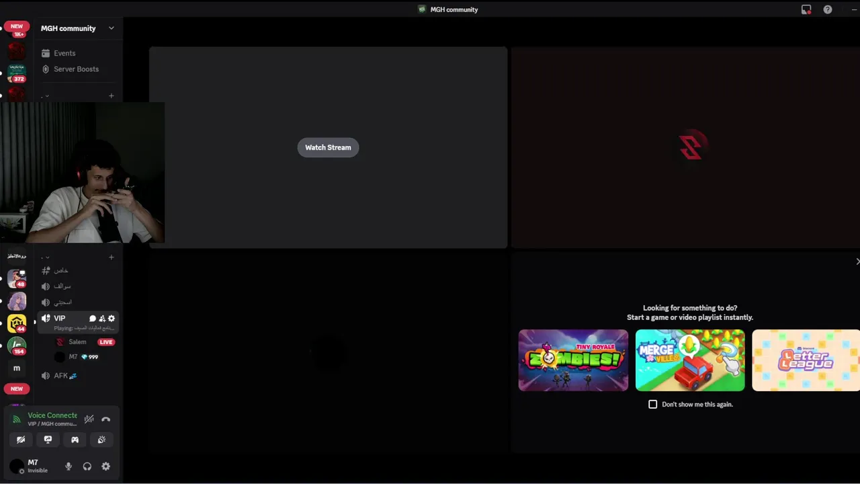Dismiss the activity suggestion panel

click(x=857, y=261)
